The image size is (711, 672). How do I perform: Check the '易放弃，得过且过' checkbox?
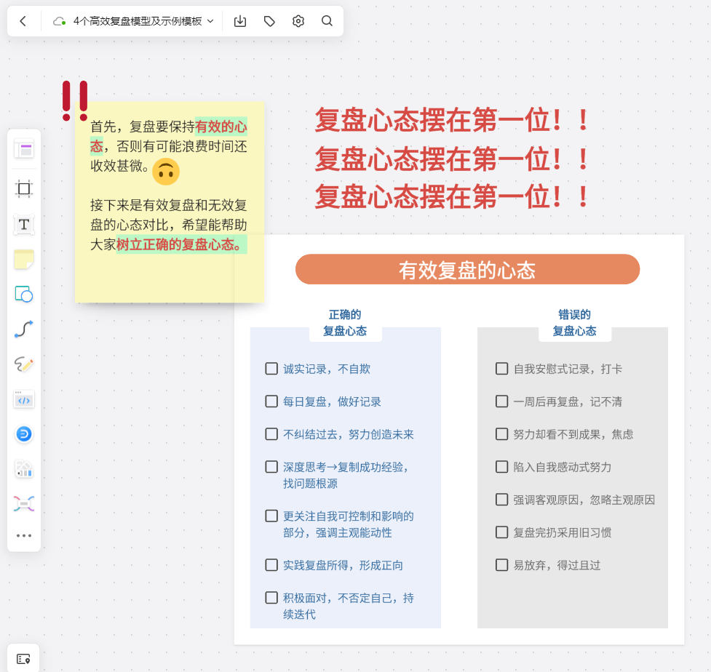(501, 565)
